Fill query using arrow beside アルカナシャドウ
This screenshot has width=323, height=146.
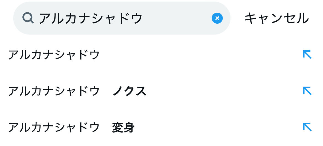coord(307,54)
